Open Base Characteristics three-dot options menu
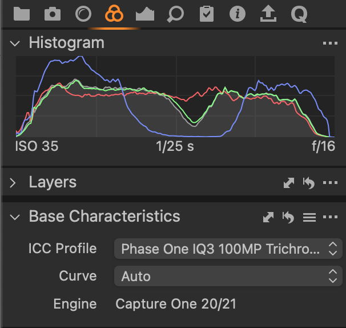 tap(330, 217)
